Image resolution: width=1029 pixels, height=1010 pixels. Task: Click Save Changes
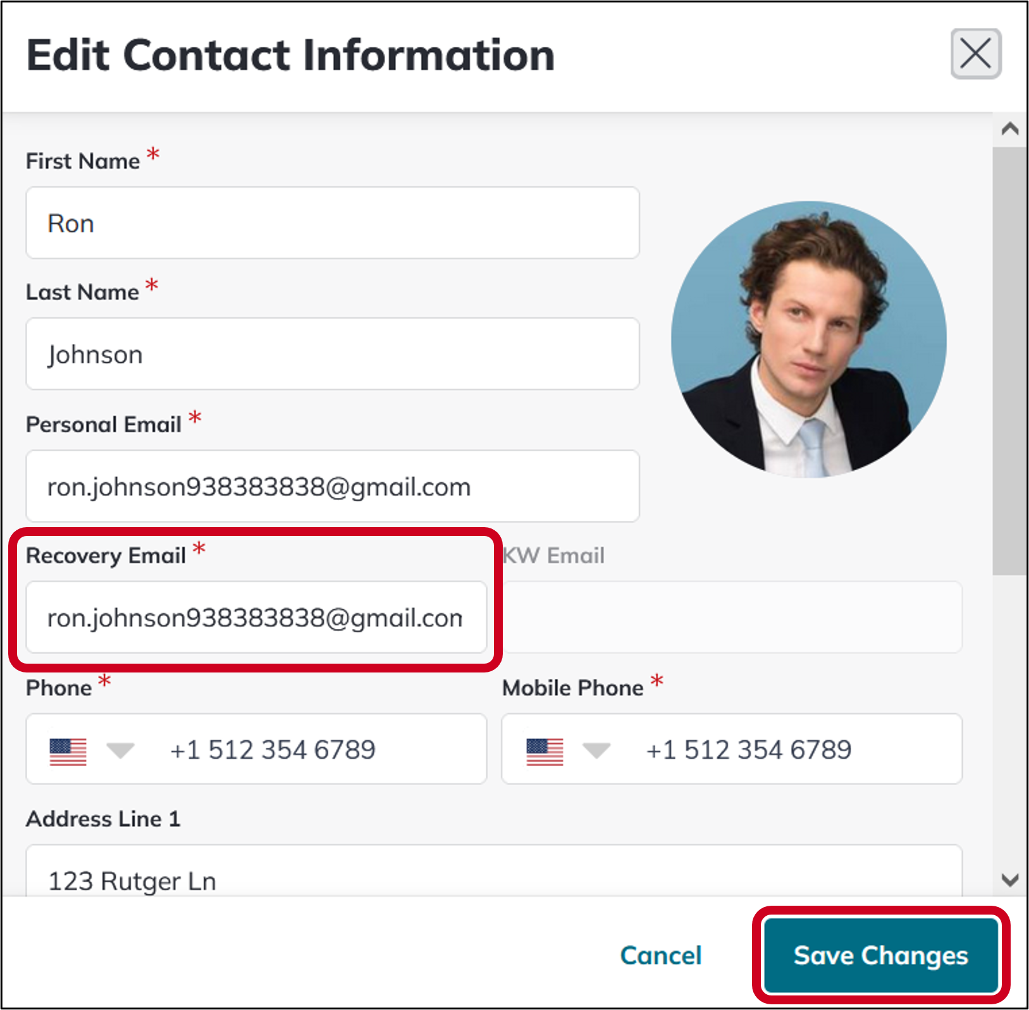[x=880, y=956]
